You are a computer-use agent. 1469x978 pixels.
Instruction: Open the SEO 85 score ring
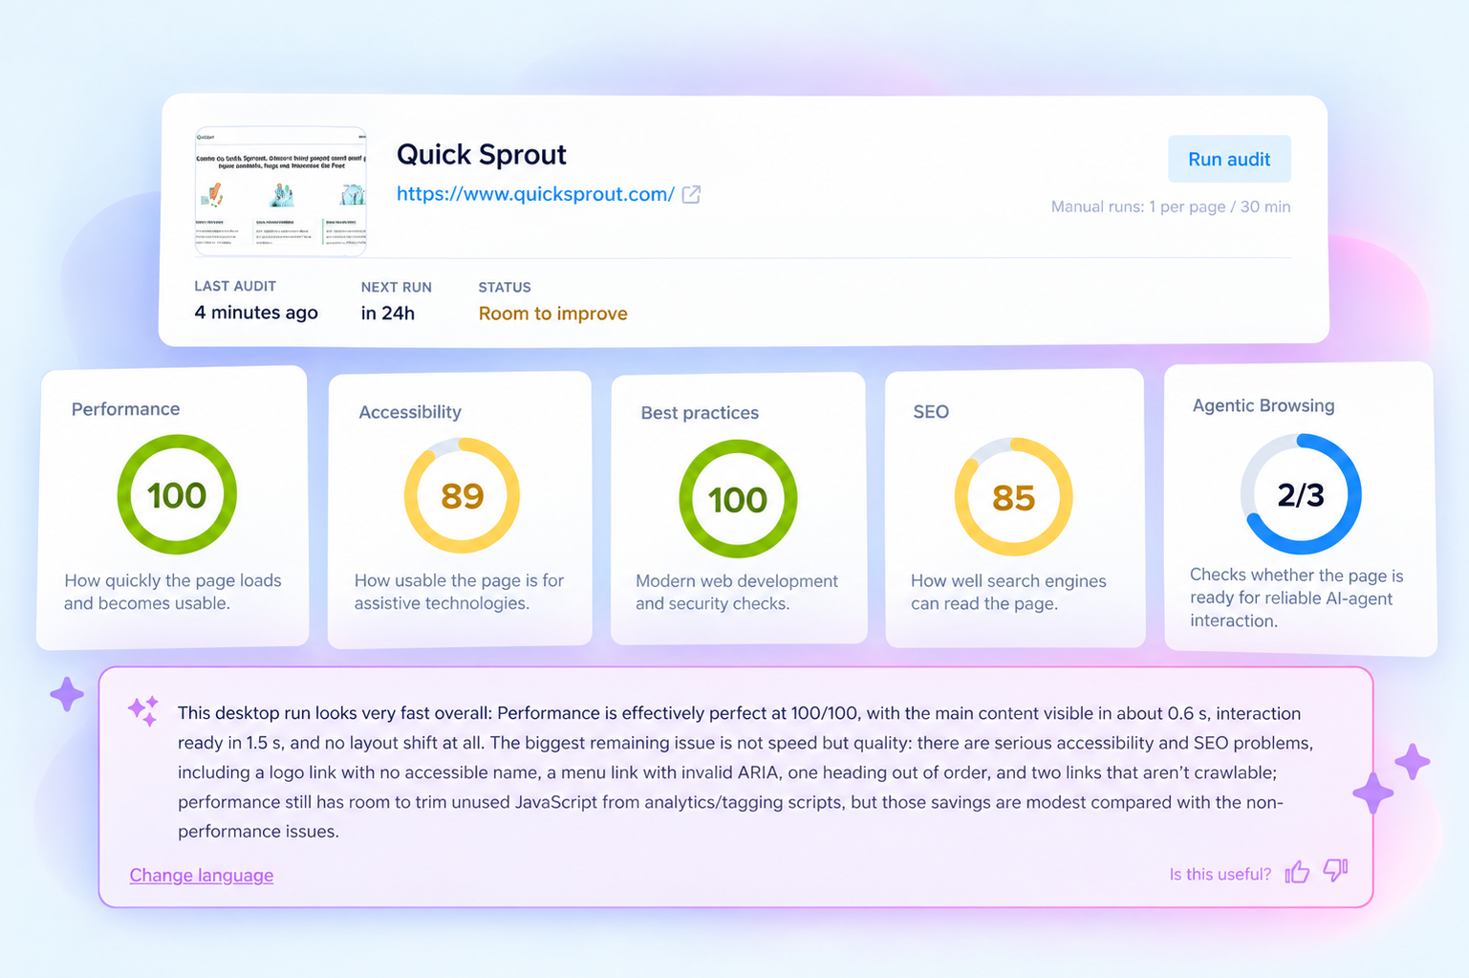tap(1013, 497)
